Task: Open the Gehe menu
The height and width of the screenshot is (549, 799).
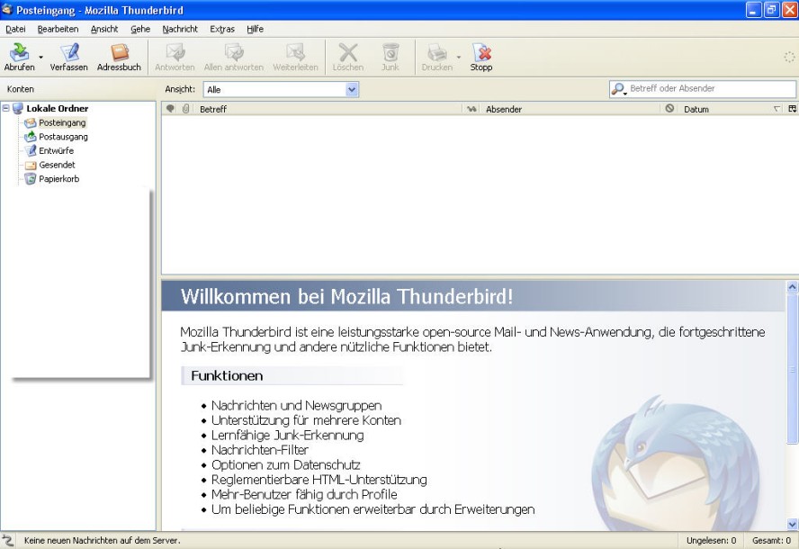Action: click(x=140, y=29)
